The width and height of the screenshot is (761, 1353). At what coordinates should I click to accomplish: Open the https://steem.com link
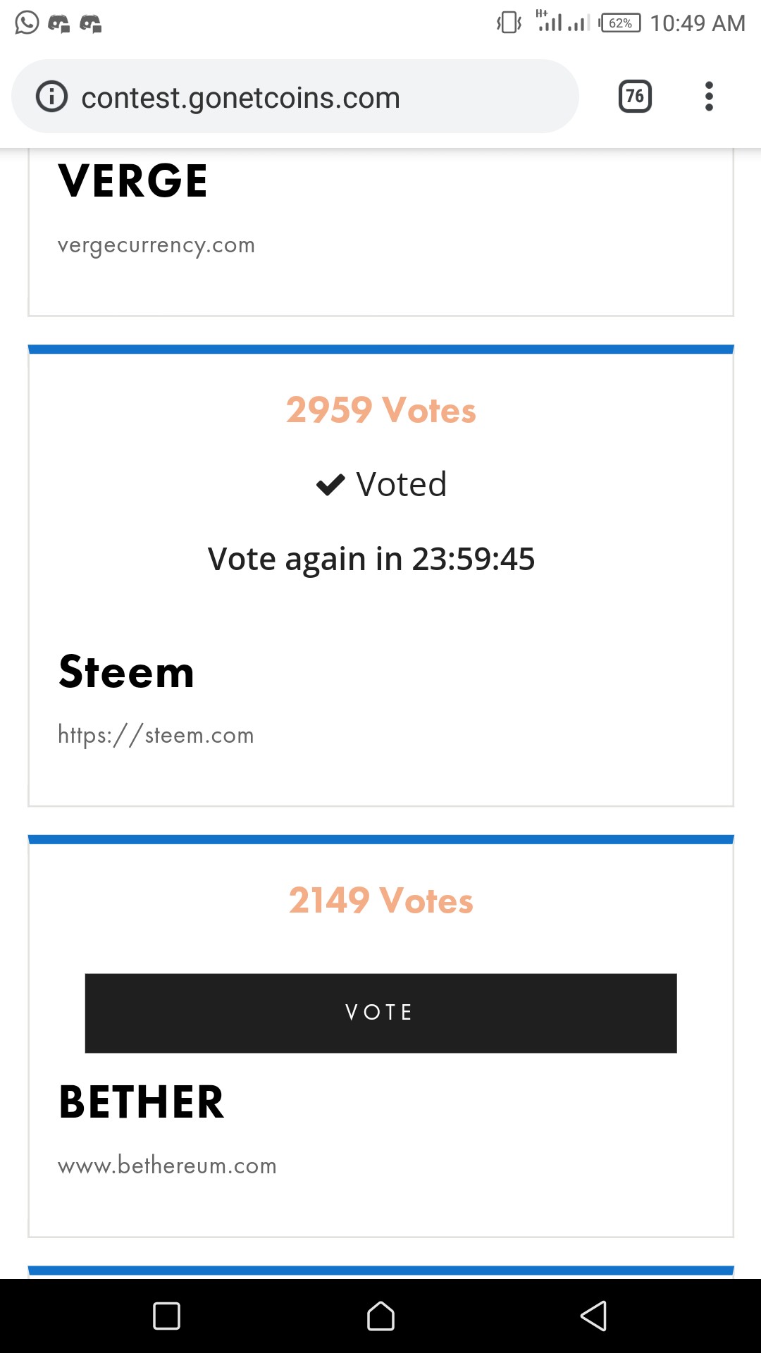point(156,735)
